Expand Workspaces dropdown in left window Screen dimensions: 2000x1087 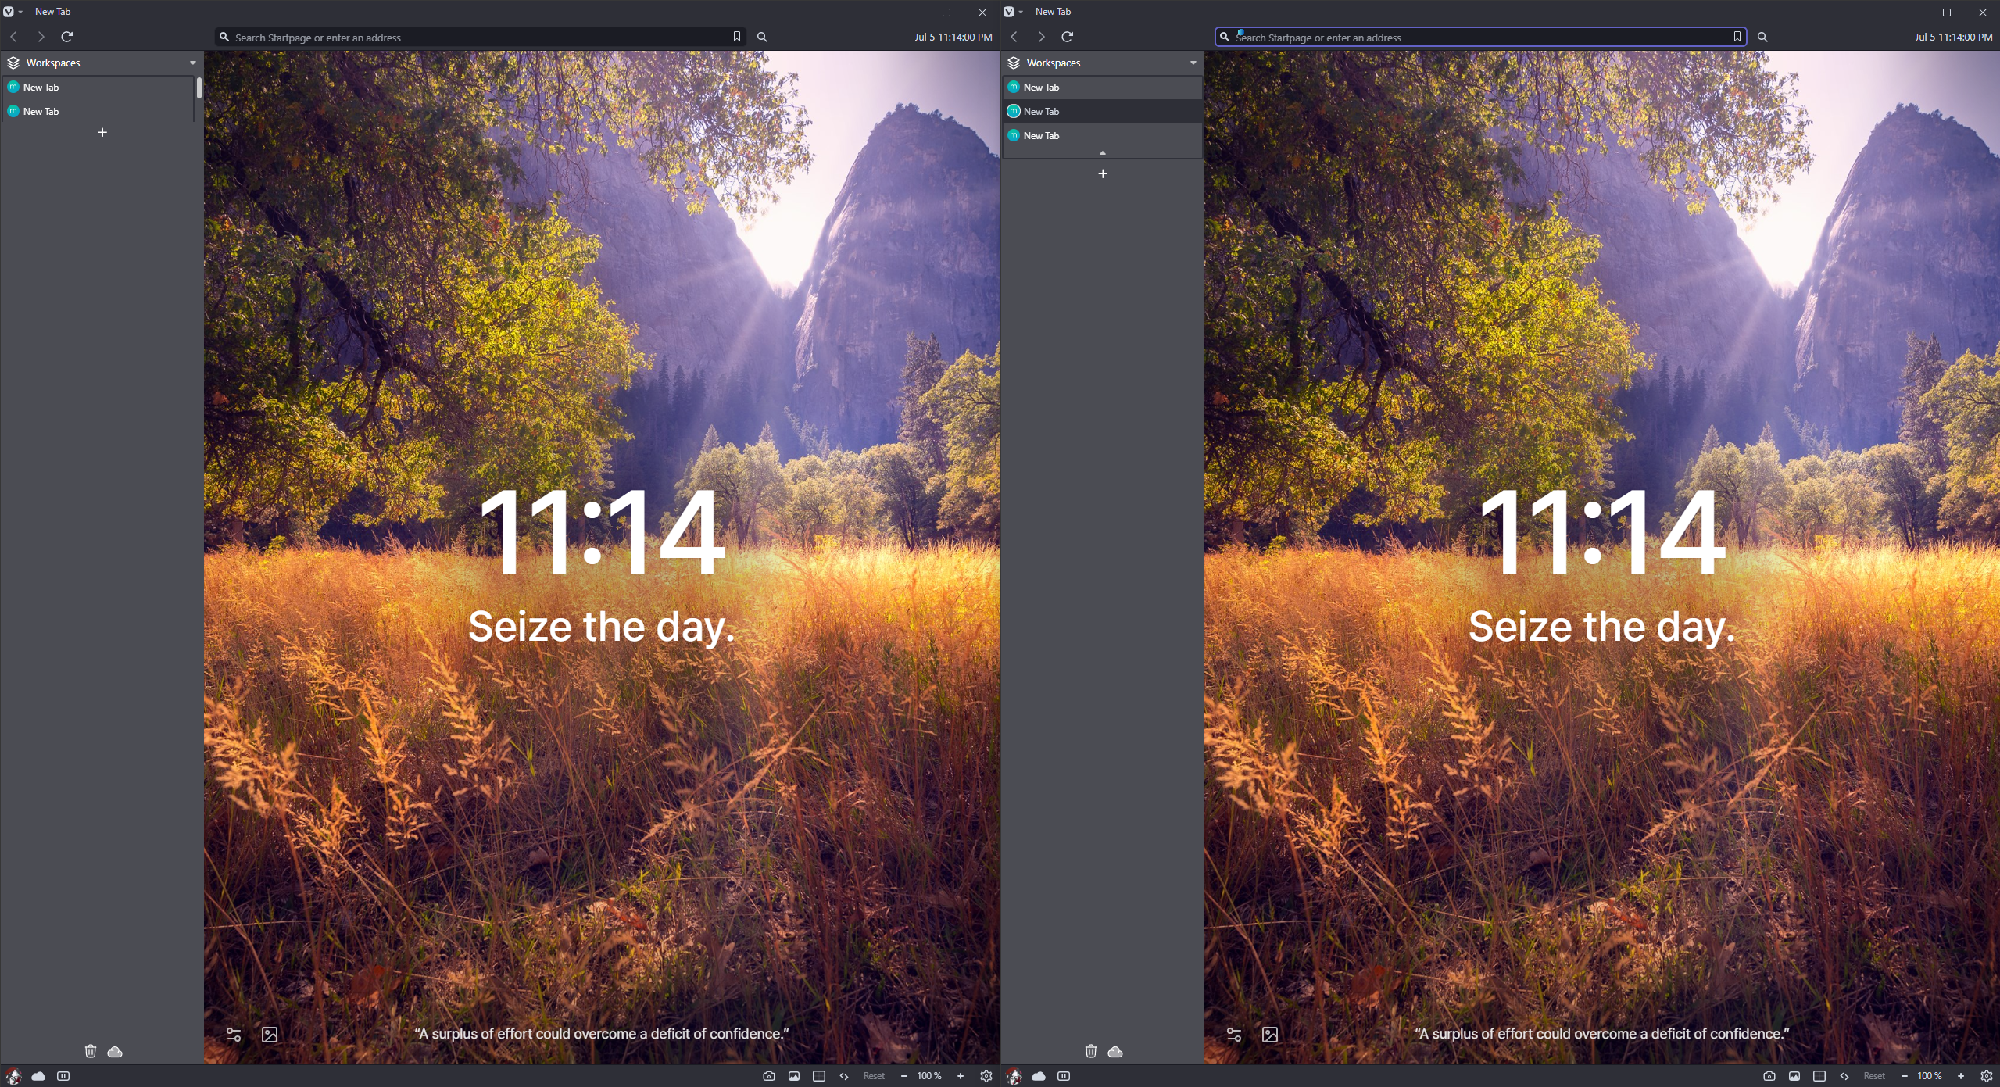(x=192, y=63)
